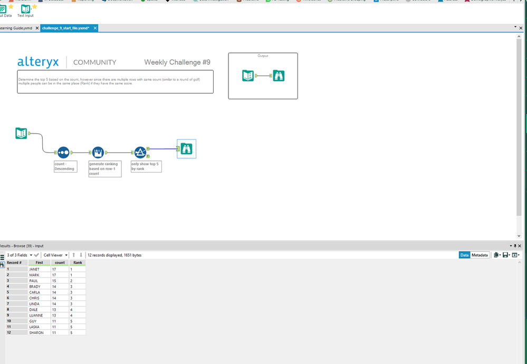Viewport: 527px width, 364px height.
Task: Open the Results panel options dropdown arrow
Action: [511, 246]
